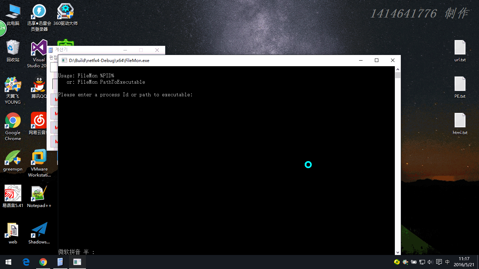The height and width of the screenshot is (269, 479).
Task: Open the 此电脑 desktop icon
Action: tap(13, 15)
